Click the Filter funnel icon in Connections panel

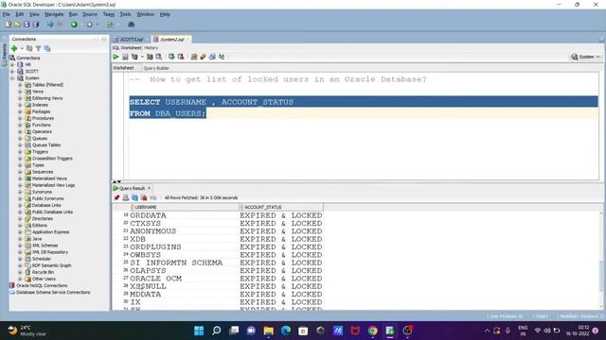click(38, 48)
